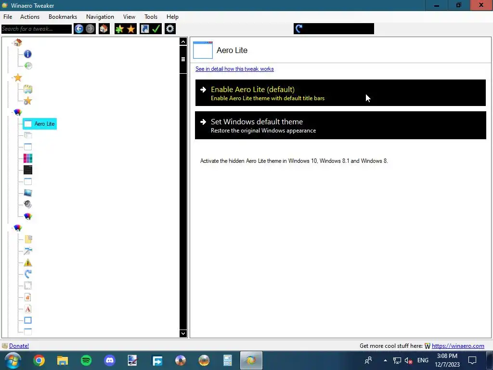Select the orange star category in tree
The height and width of the screenshot is (370, 493).
point(18,78)
